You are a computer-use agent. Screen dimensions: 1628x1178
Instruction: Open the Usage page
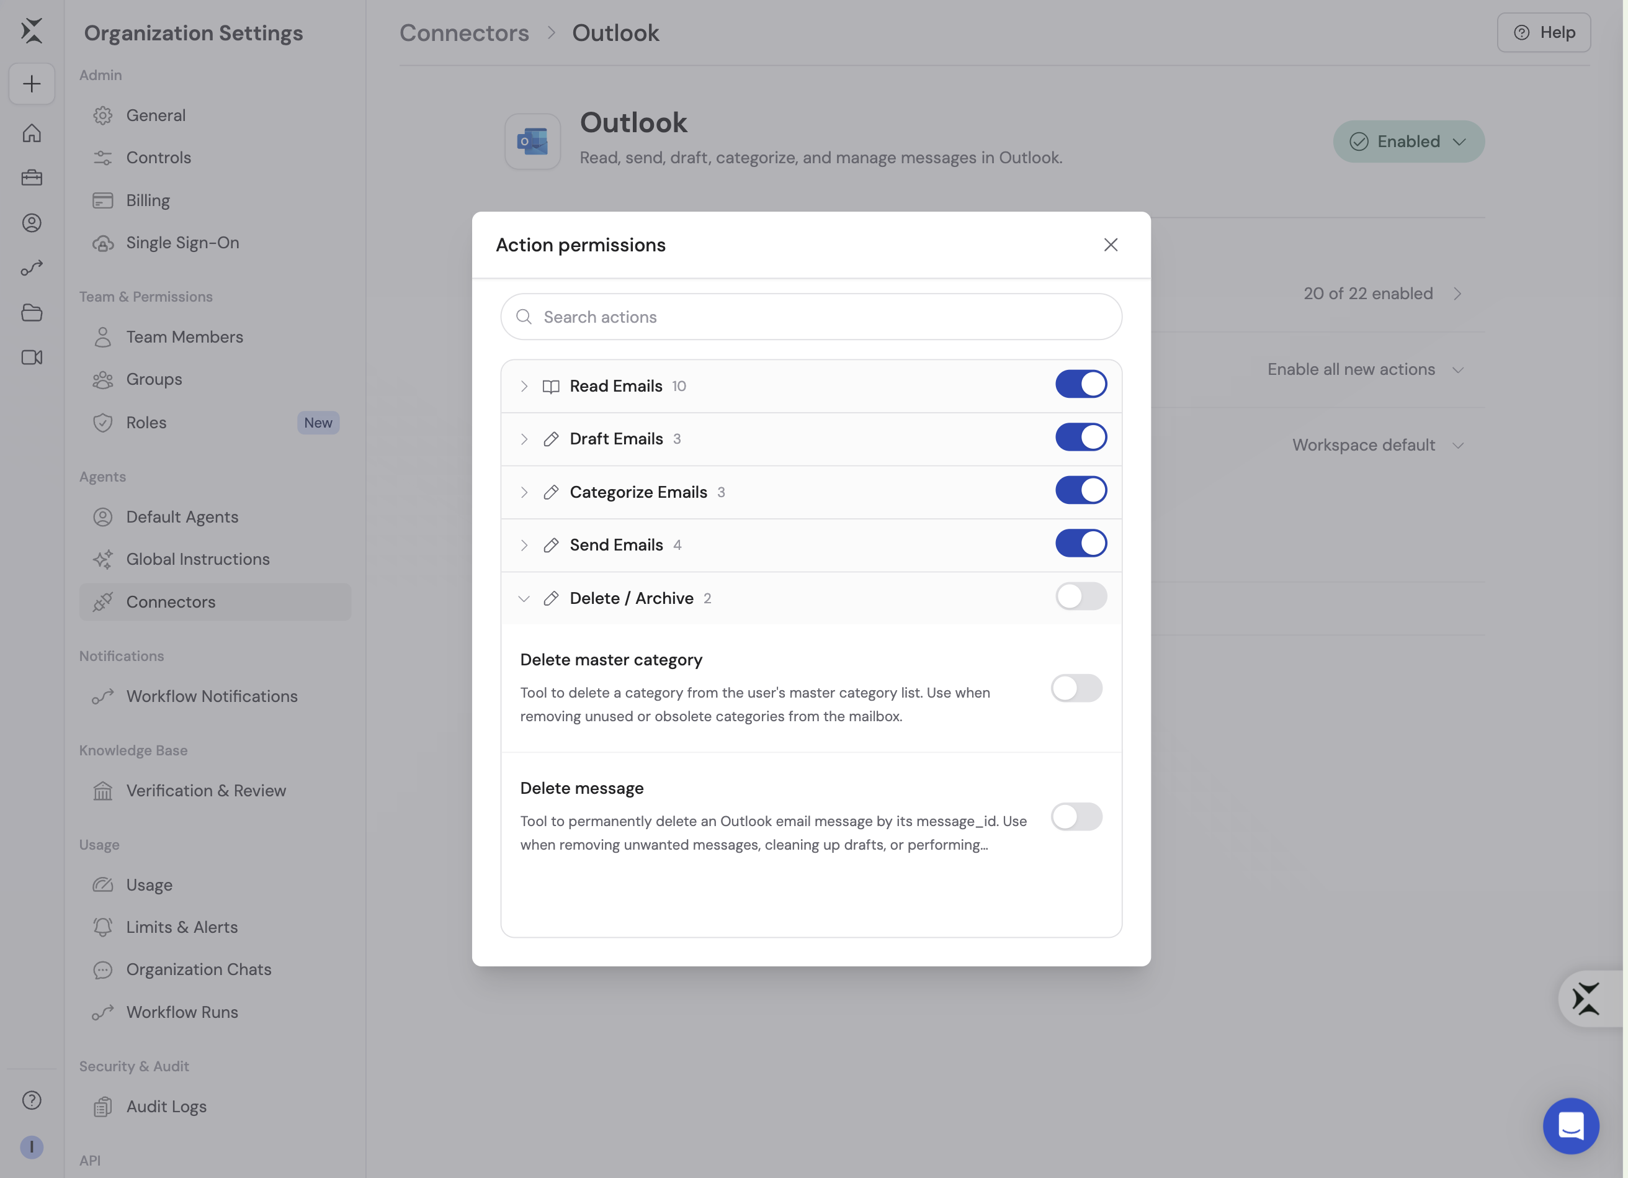(x=215, y=886)
